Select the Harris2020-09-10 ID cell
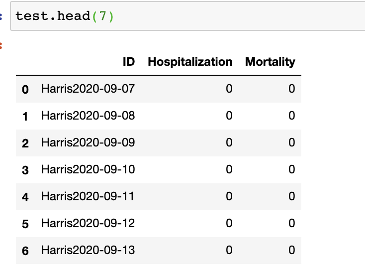This screenshot has width=365, height=274. [88, 169]
